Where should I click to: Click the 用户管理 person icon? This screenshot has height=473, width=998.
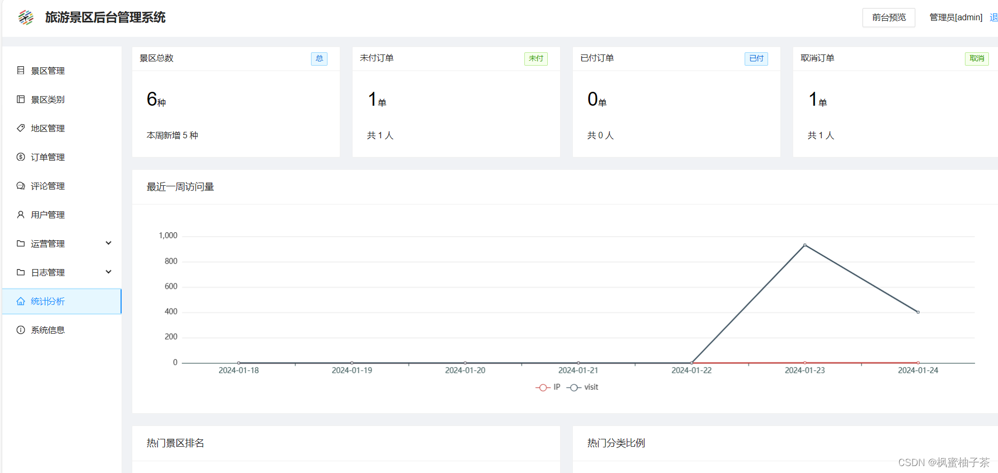(21, 215)
